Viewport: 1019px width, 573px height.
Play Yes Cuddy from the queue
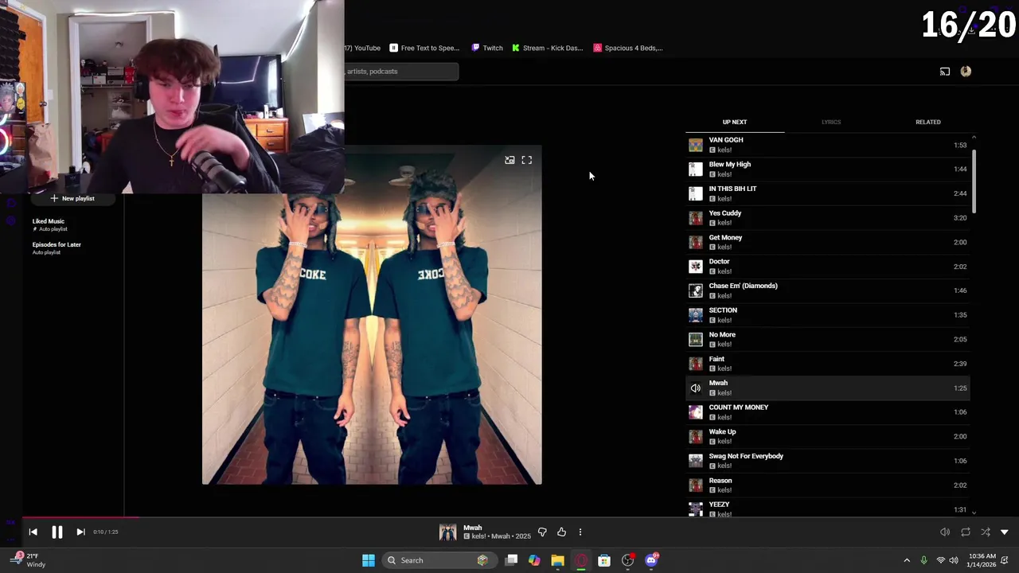828,217
